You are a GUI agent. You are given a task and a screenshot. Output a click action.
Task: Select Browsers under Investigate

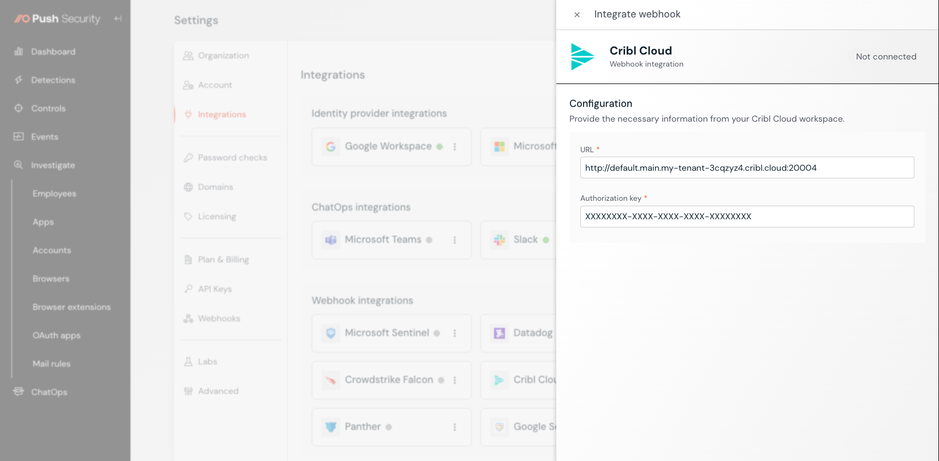coord(51,279)
